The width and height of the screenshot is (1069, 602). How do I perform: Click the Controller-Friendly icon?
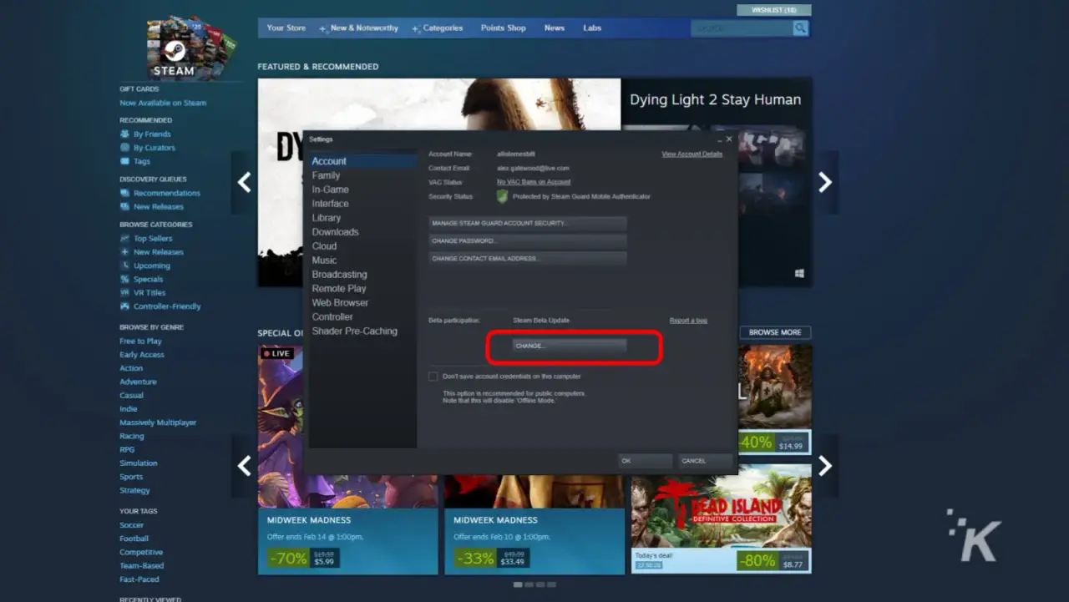tap(125, 306)
